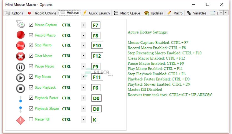
Task: Click 'Active Hotkey Settings:' heading
Action: (x=148, y=32)
